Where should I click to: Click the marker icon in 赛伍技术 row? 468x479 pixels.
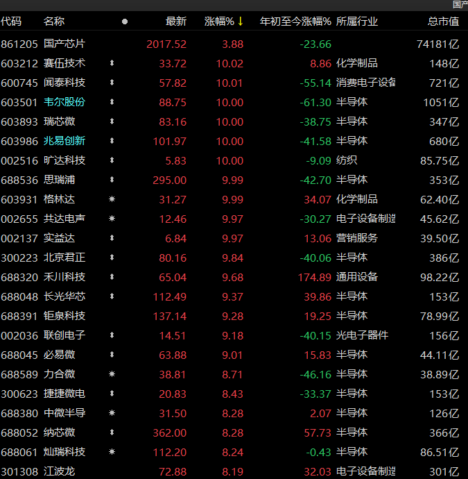pos(112,63)
